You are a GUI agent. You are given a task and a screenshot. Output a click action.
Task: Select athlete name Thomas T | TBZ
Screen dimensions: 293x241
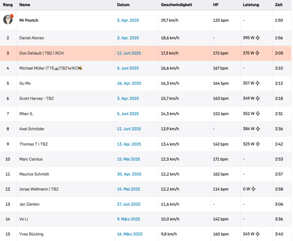pyautogui.click(x=34, y=144)
